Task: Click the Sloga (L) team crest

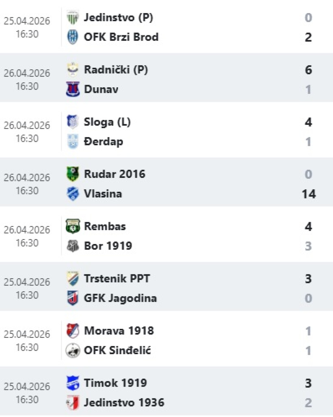Action: (x=72, y=122)
